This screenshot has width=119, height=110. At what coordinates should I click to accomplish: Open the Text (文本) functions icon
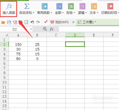[x=94, y=6]
